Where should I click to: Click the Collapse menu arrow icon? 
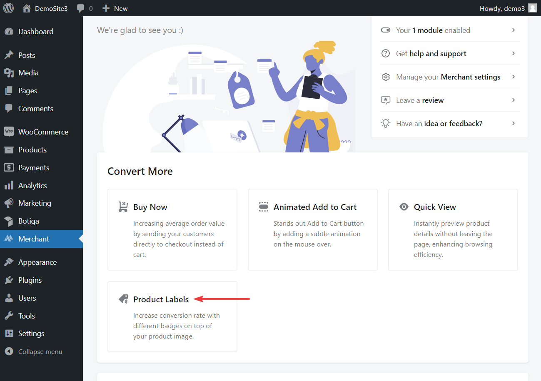point(9,352)
